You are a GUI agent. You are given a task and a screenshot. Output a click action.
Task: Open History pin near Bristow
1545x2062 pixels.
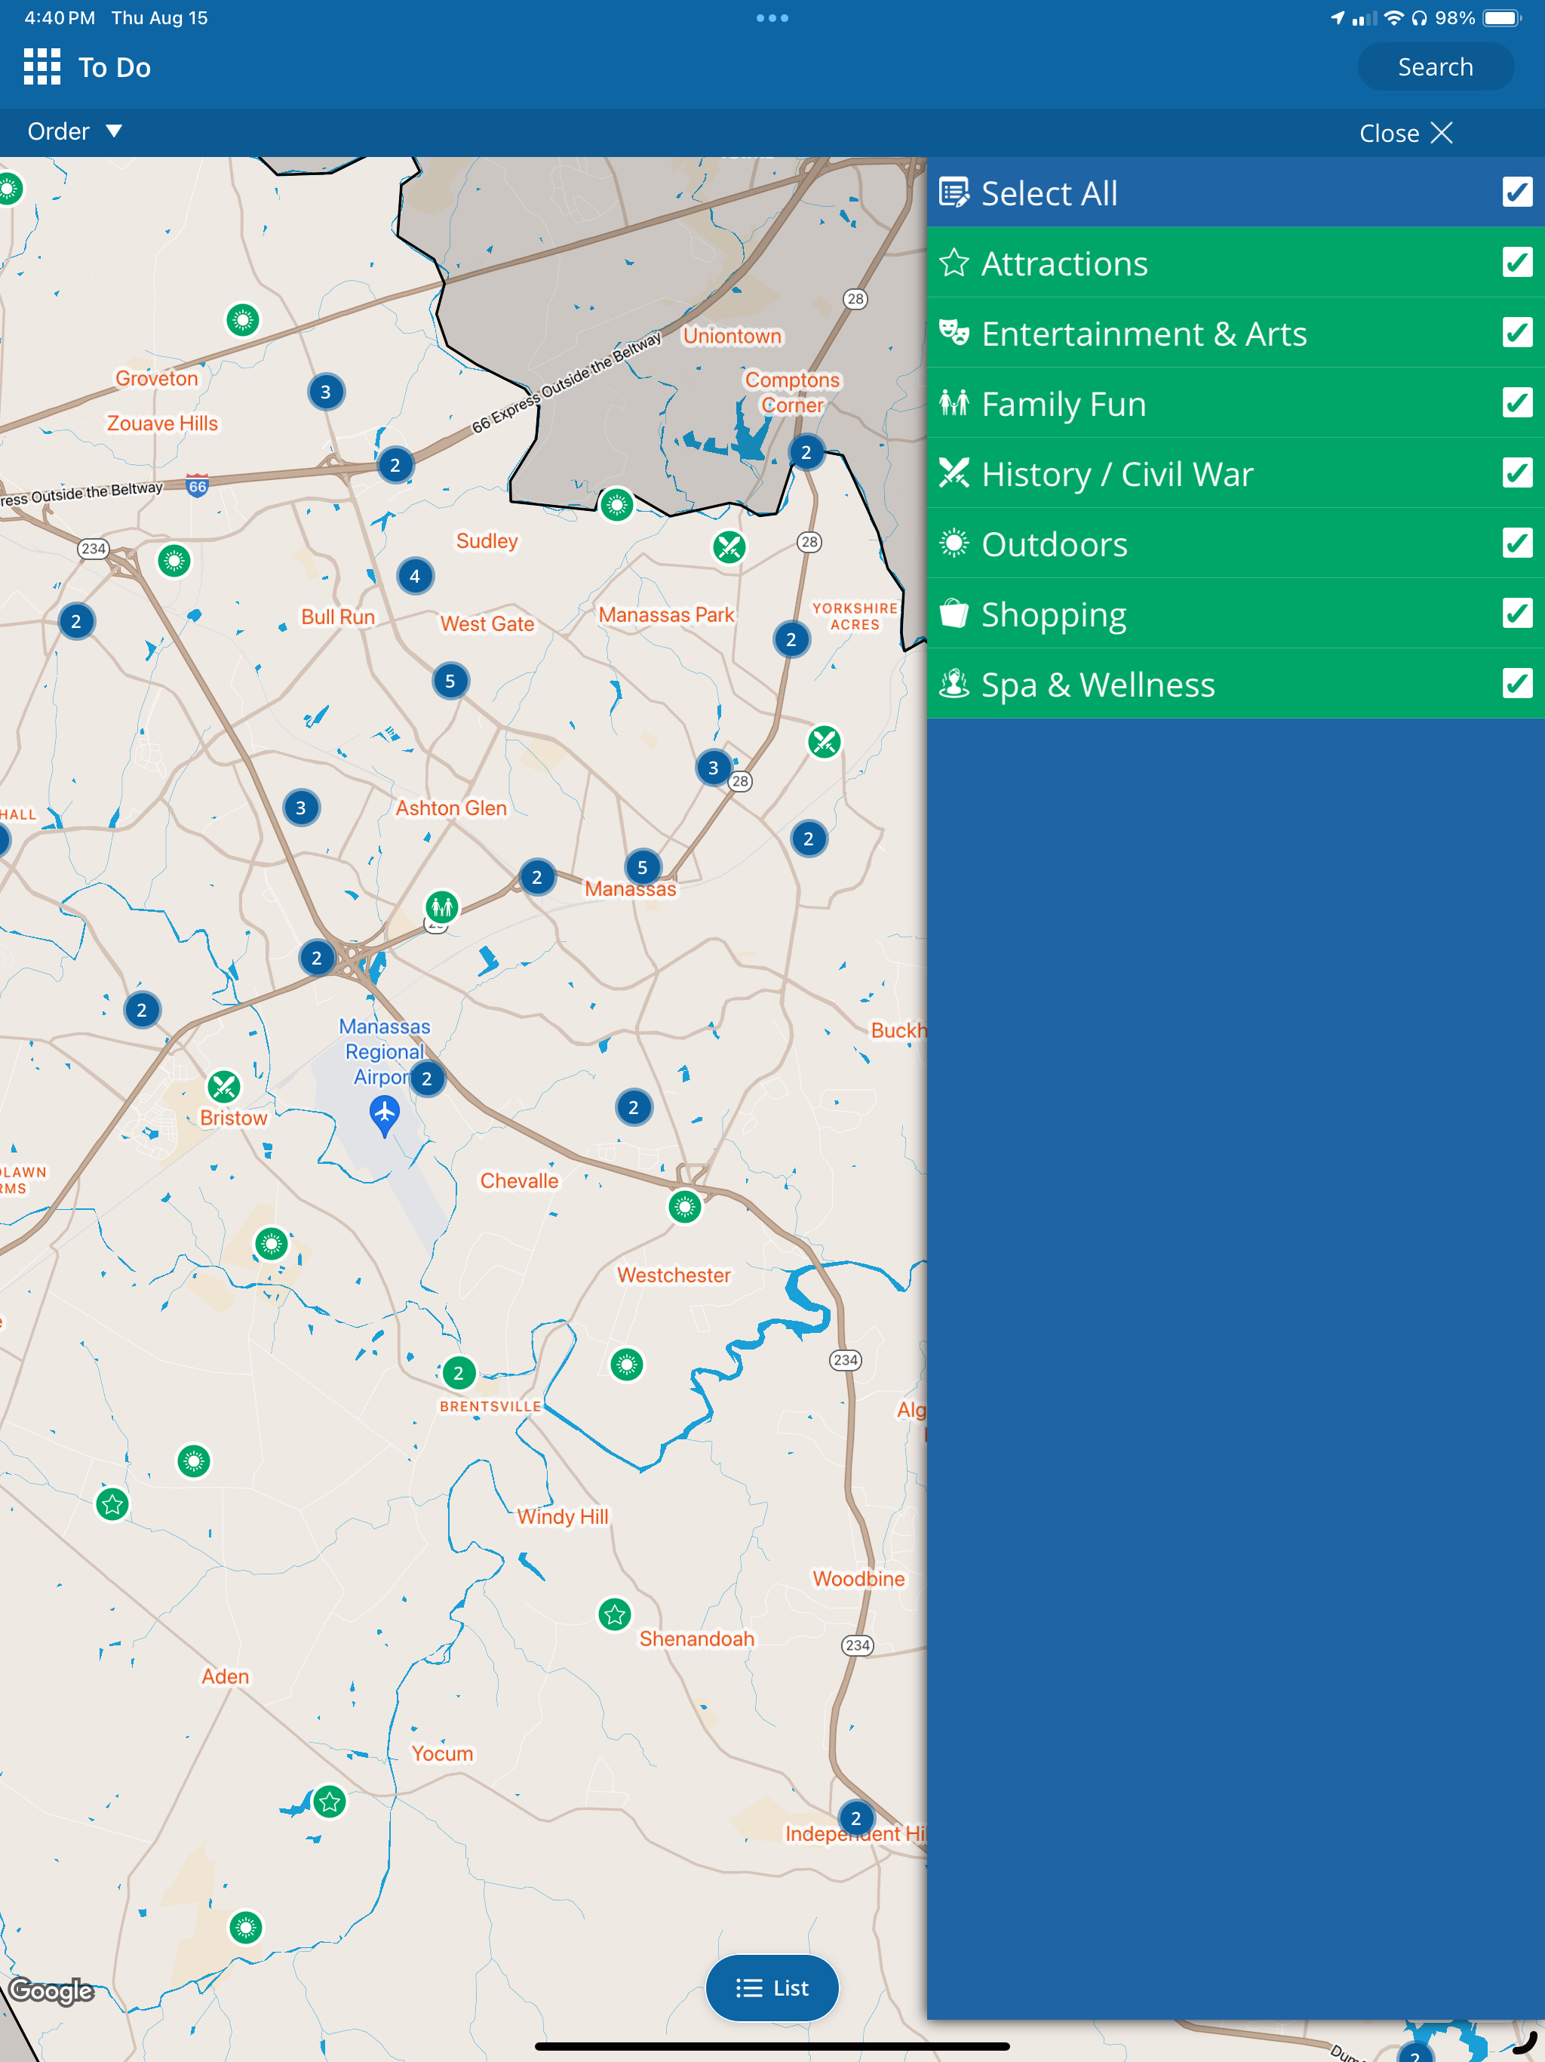click(x=223, y=1086)
